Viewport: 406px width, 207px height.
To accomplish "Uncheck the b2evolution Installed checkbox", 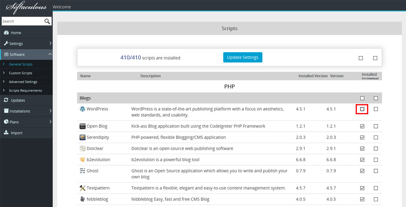I will [x=362, y=159].
